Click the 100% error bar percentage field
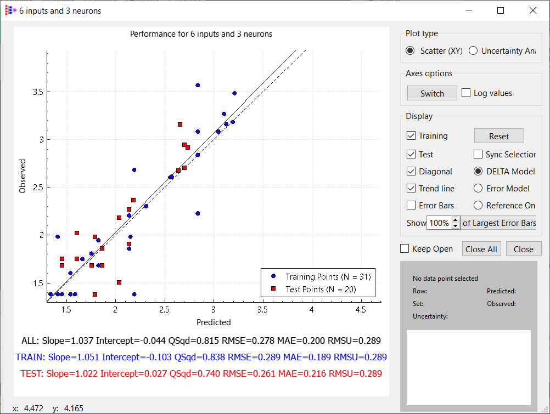Screen dimensions: 550x414 coord(439,223)
